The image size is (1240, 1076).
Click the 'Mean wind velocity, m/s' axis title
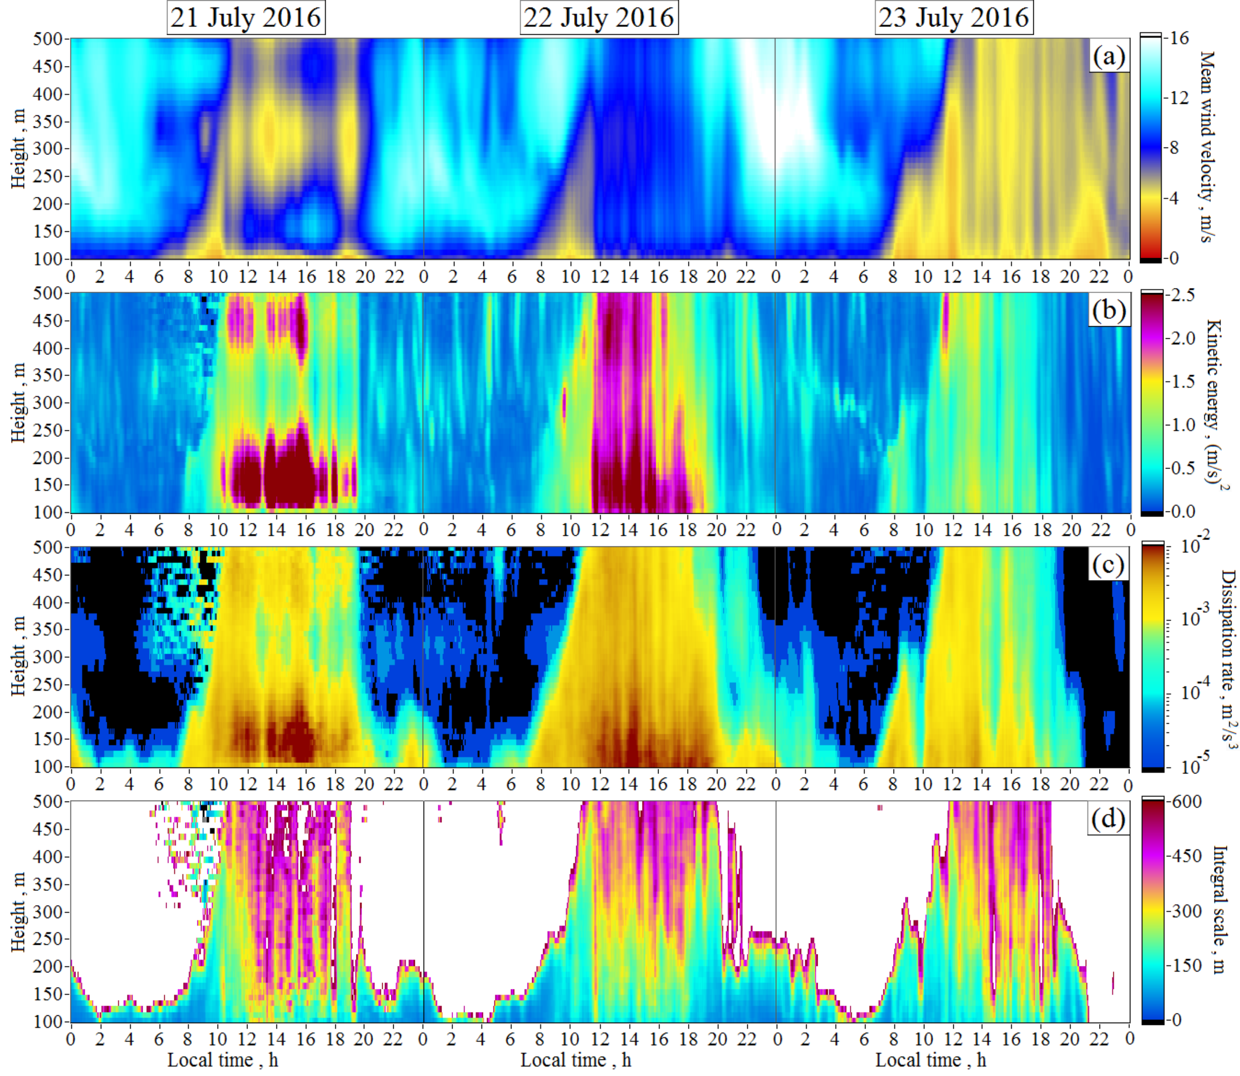[1207, 147]
